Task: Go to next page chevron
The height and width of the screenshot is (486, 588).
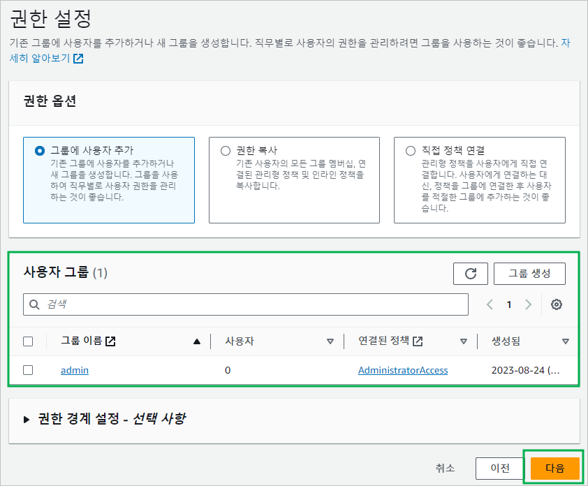Action: tap(529, 304)
